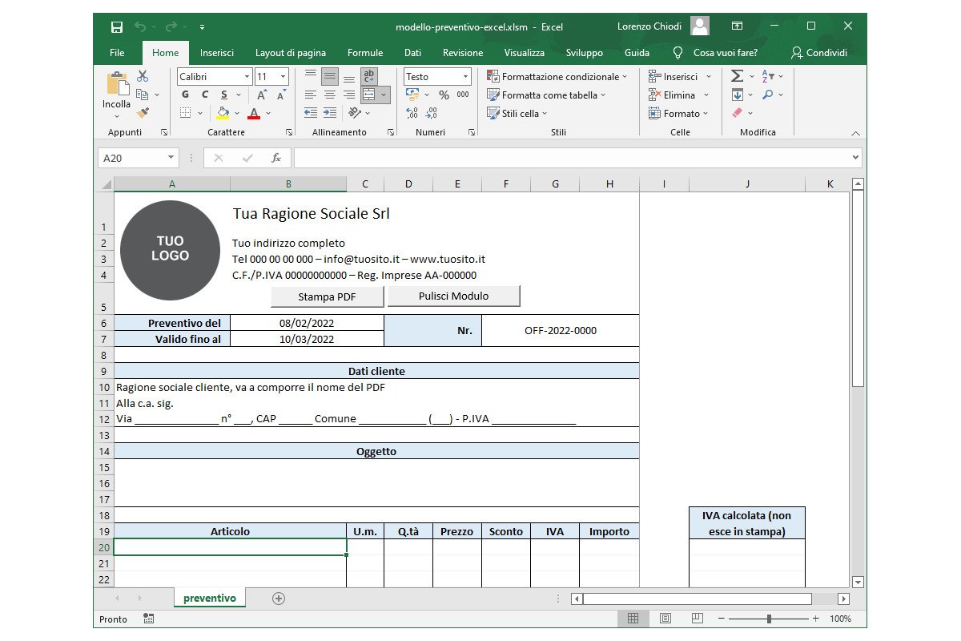Select the preventivo sheet tab
961x641 pixels.
point(209,598)
